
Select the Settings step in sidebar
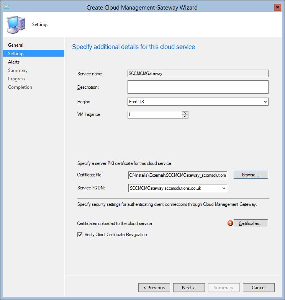coord(34,54)
